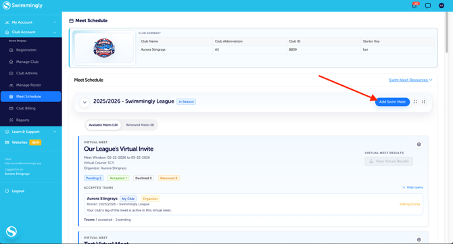Image resolution: width=453 pixels, height=244 pixels.
Task: Select the Removed Meets (8) tab
Action: [140, 125]
